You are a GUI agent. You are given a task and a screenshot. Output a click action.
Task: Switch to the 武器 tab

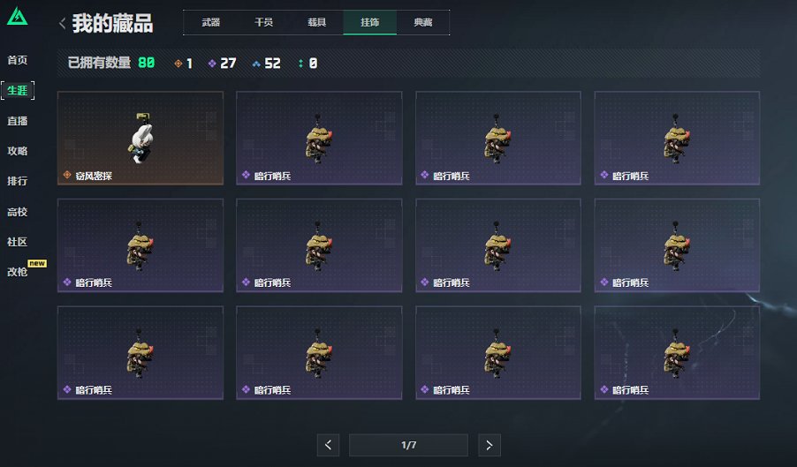(x=210, y=22)
